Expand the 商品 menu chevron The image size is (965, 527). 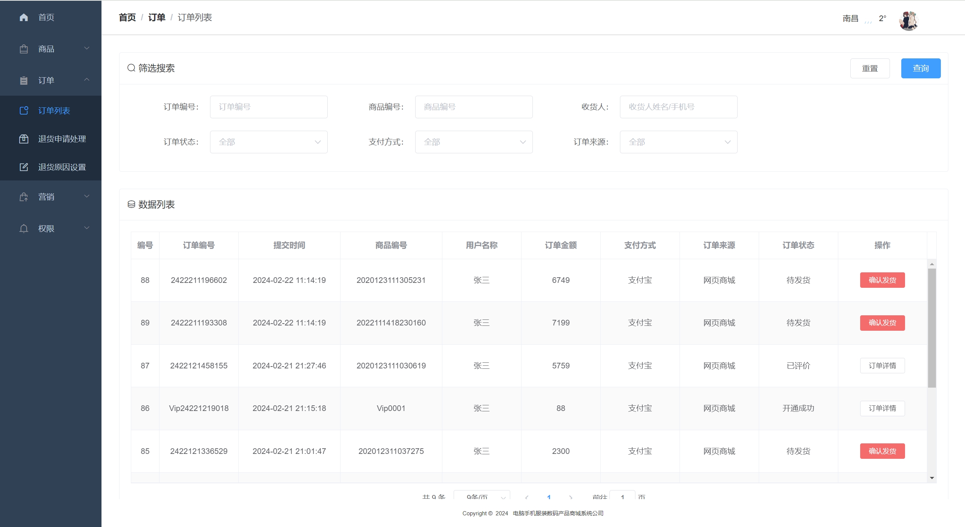(87, 48)
